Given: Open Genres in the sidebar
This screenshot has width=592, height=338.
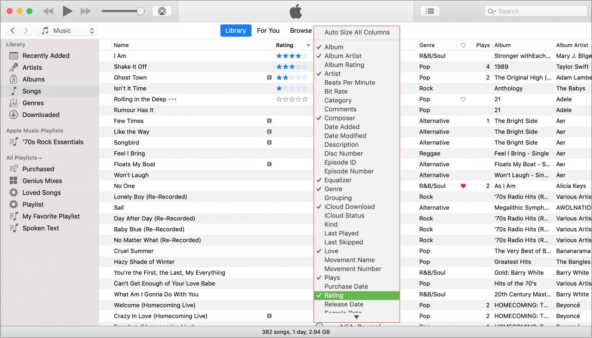Looking at the screenshot, I should click(x=33, y=103).
